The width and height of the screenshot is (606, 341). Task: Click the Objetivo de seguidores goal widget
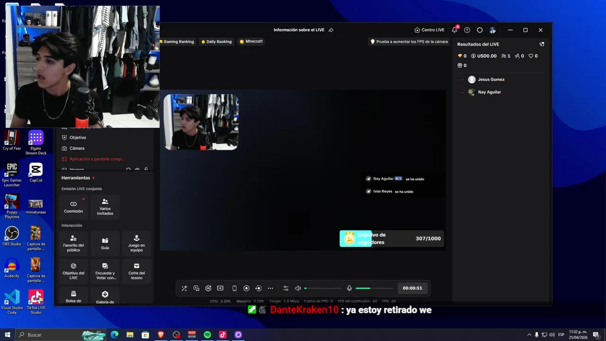tap(392, 239)
